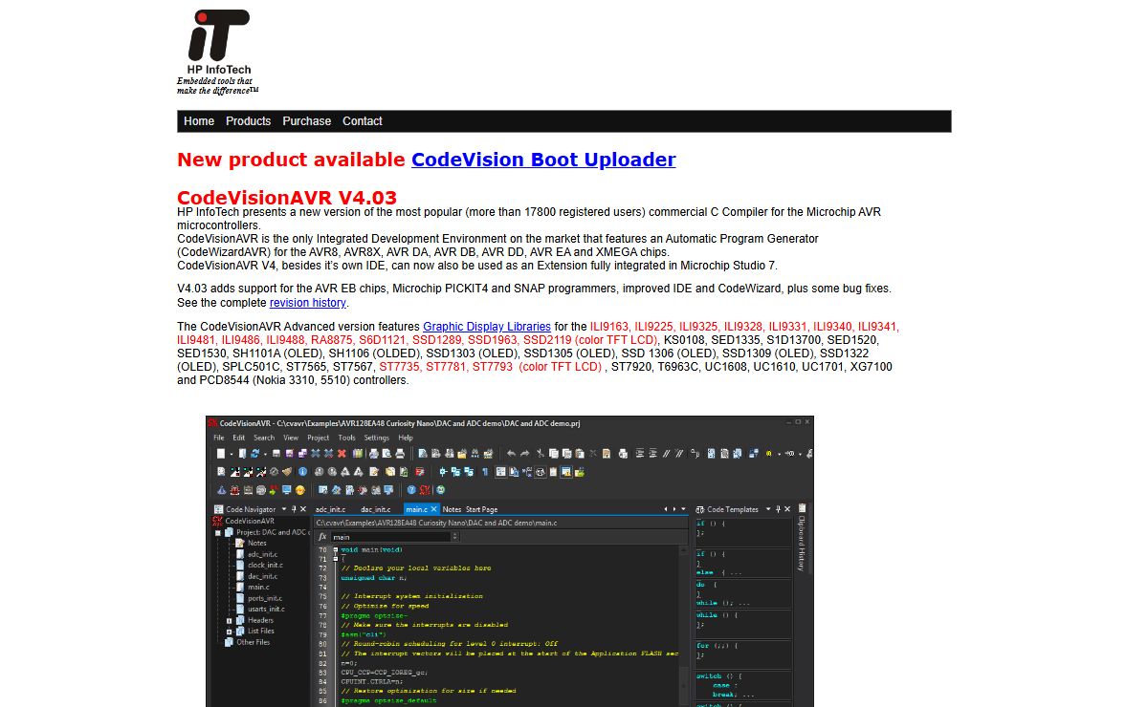Select usarts_init.c in the Code Navigator tree
Image resolution: width=1148 pixels, height=707 pixels.
(266, 609)
